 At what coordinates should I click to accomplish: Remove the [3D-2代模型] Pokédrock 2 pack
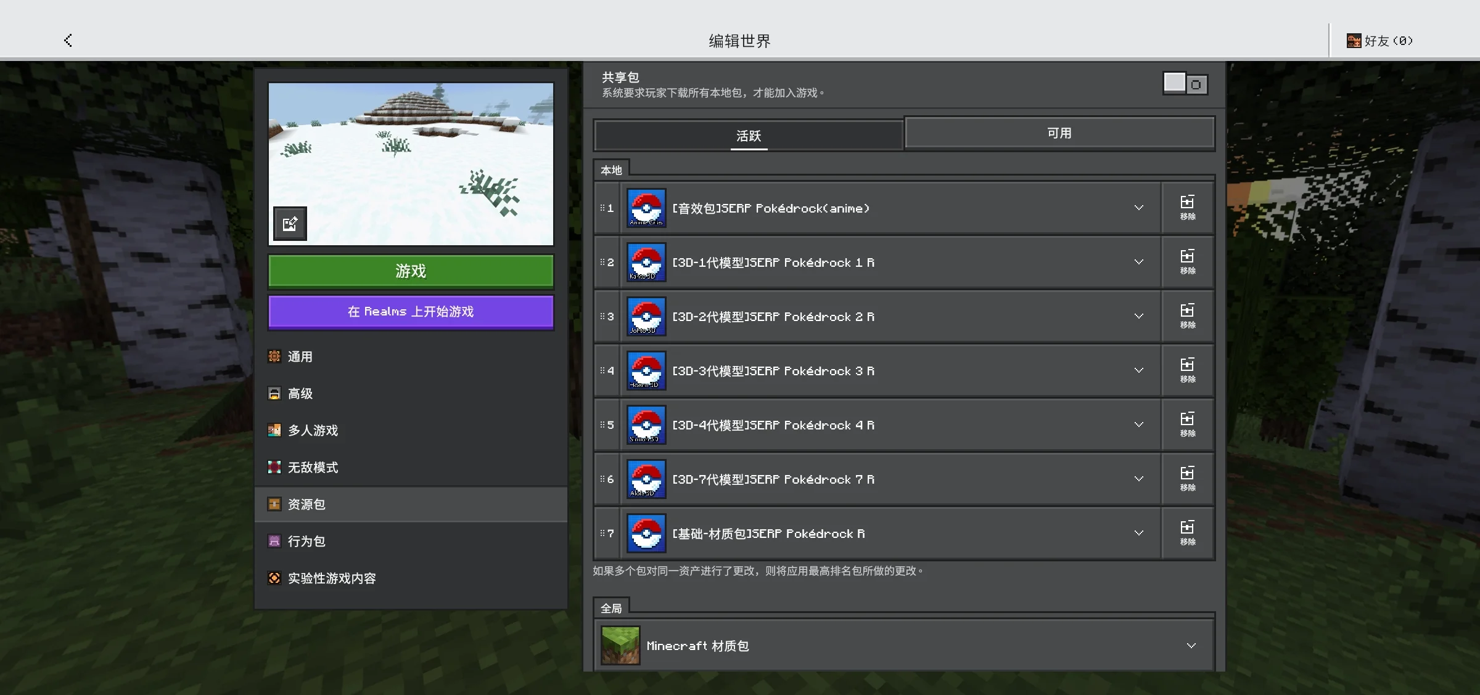1188,317
